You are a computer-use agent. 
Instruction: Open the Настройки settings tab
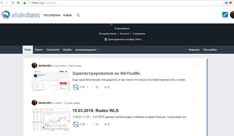[x=210, y=50]
